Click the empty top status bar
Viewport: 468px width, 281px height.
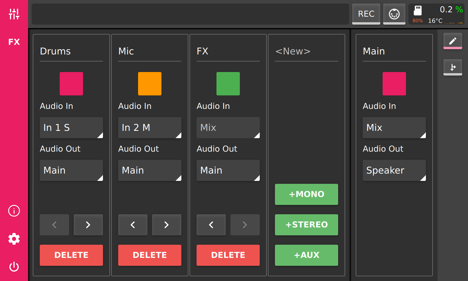190,14
